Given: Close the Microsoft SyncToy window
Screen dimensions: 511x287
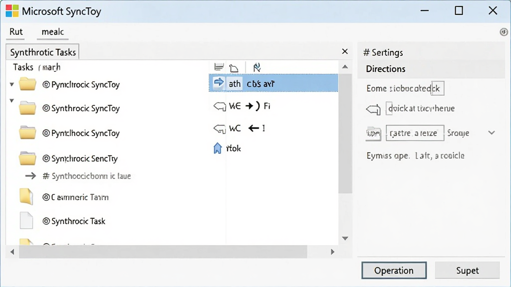Looking at the screenshot, I should (493, 11).
